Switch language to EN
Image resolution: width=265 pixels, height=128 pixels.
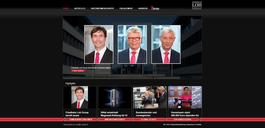[x=168, y=125]
